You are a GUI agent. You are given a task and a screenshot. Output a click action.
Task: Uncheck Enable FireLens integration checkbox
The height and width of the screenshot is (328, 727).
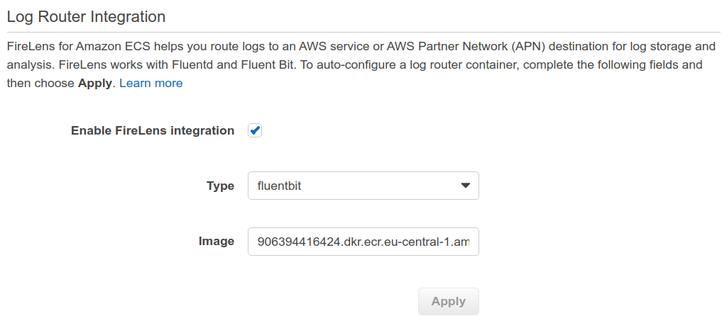(x=255, y=131)
